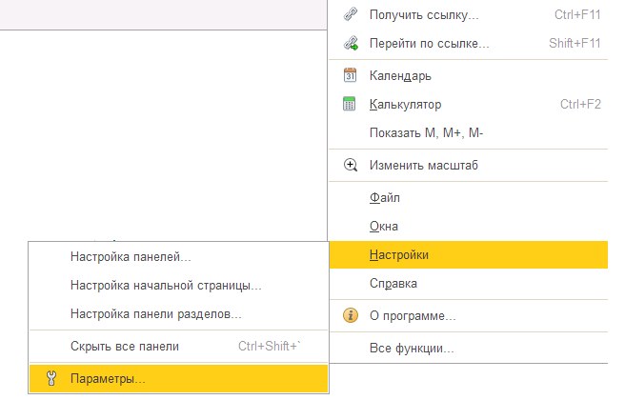Select Скрыть все панели item
The height and width of the screenshot is (400, 625).
178,347
